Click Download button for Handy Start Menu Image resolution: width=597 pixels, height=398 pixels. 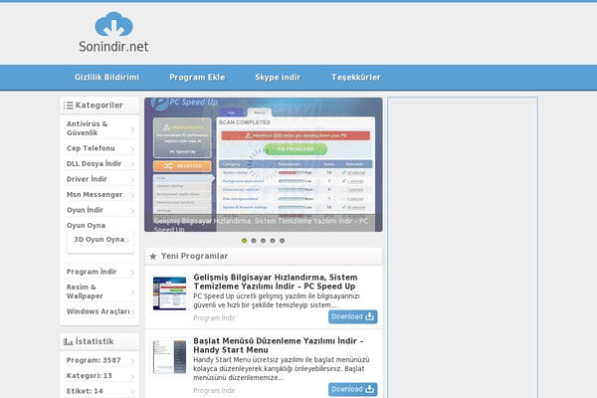click(x=353, y=390)
